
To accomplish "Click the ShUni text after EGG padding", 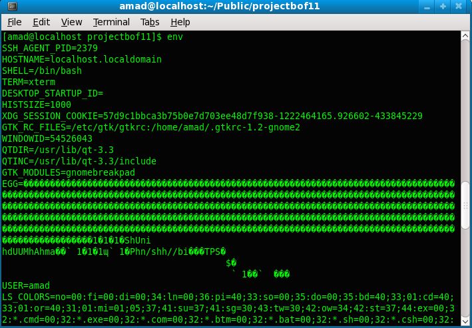I will 138,240.
